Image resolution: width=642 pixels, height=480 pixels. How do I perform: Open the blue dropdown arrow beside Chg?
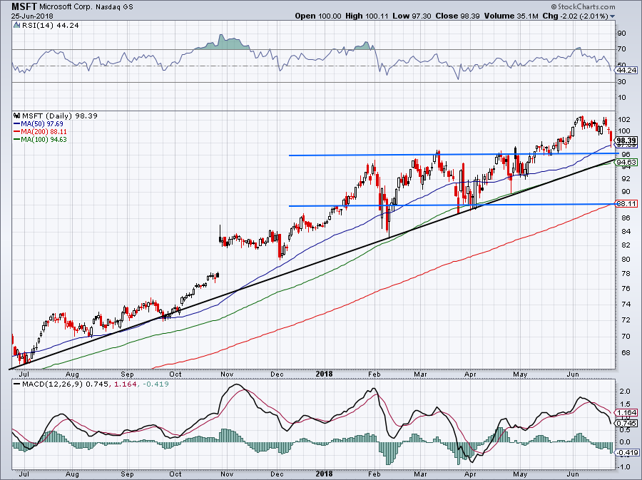613,16
